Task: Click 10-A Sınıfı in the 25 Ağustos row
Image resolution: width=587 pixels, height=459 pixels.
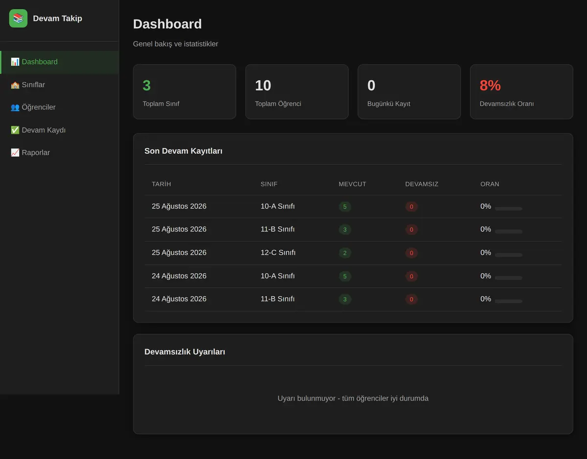Action: tap(277, 207)
